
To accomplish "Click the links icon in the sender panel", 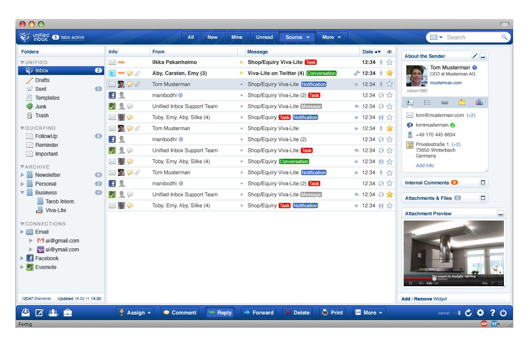I will pyautogui.click(x=444, y=102).
